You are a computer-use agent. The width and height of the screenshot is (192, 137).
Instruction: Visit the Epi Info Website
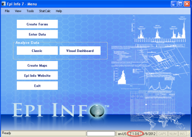tap(37, 76)
